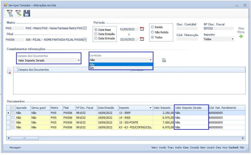Viewport: 251px width, 155px height.
Task: Check the box for 14 - INSS row
Action: 13,118
